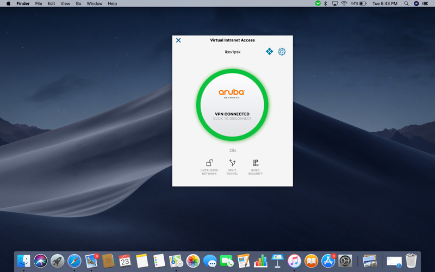Open the green VIA menu bar status icon

pyautogui.click(x=318, y=3)
